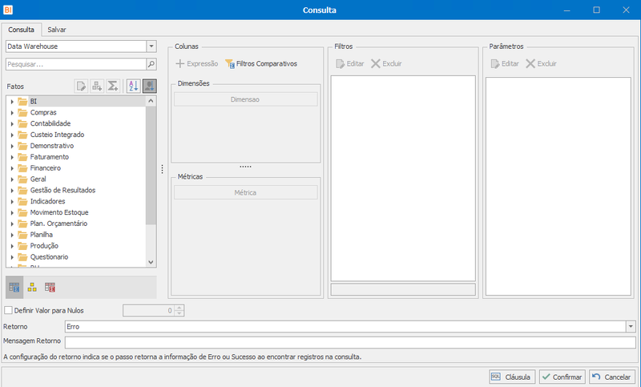Enable Definir Valor para Nulos checkbox
The width and height of the screenshot is (641, 387).
pos(8,310)
